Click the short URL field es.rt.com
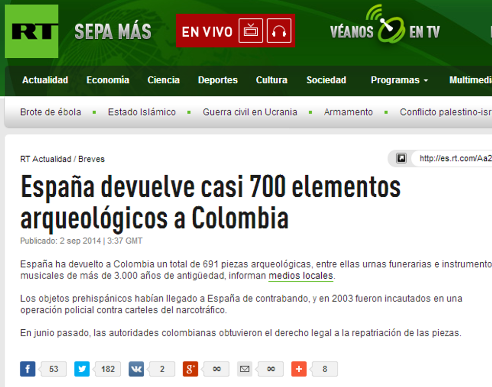This screenshot has height=387, width=492. (x=452, y=158)
